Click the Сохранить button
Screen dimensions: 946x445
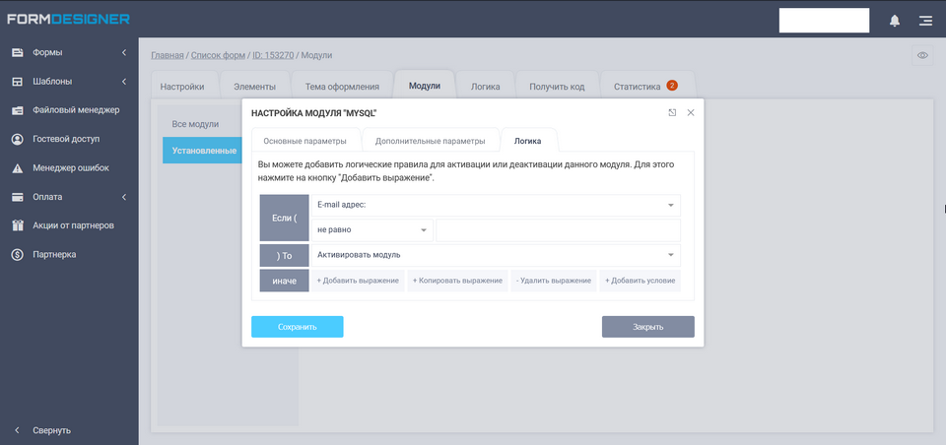tap(297, 327)
